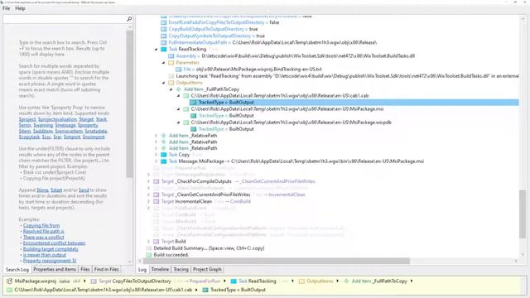The width and height of the screenshot is (530, 298).
Task: Click the Task Message icon
Action: point(164,161)
